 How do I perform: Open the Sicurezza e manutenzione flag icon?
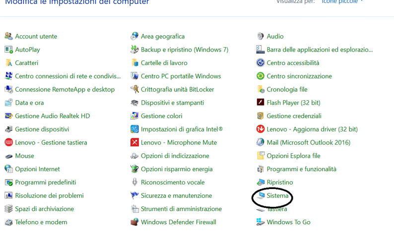(134, 196)
